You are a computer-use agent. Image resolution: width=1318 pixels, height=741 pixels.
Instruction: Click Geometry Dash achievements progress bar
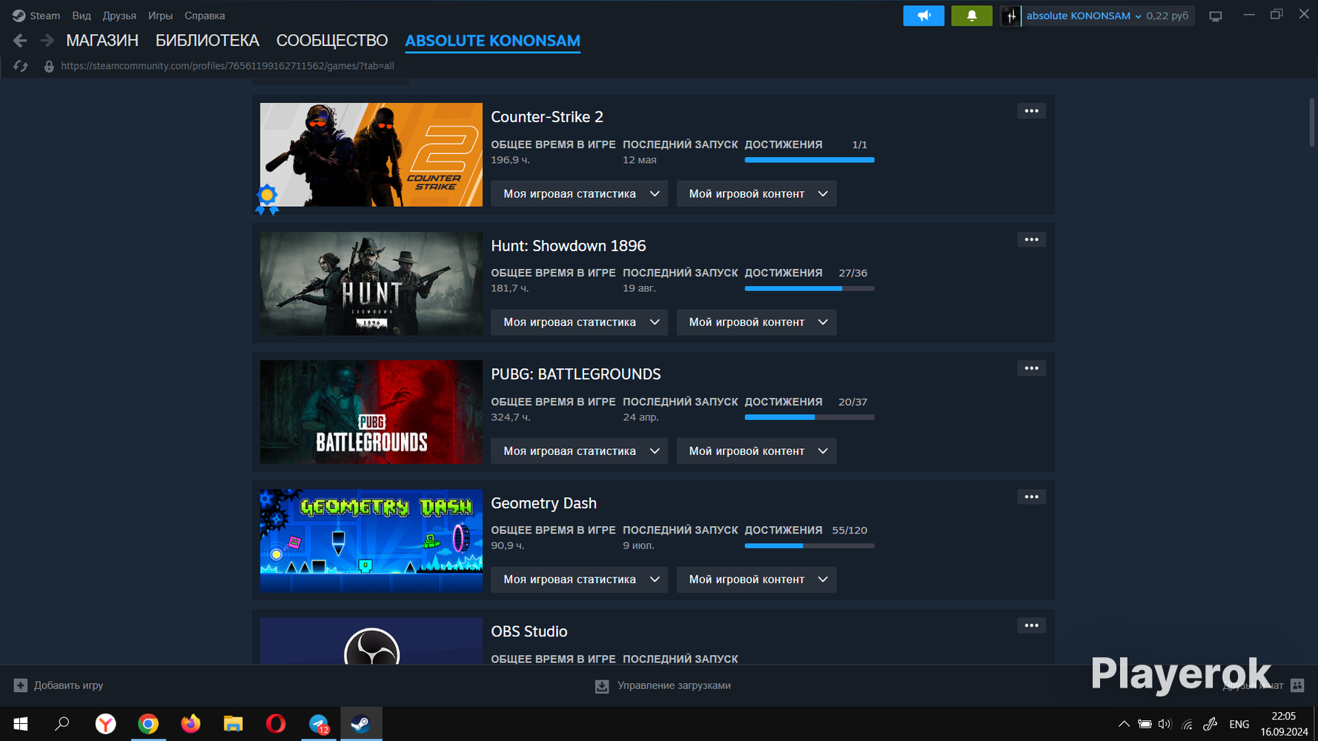coord(809,545)
